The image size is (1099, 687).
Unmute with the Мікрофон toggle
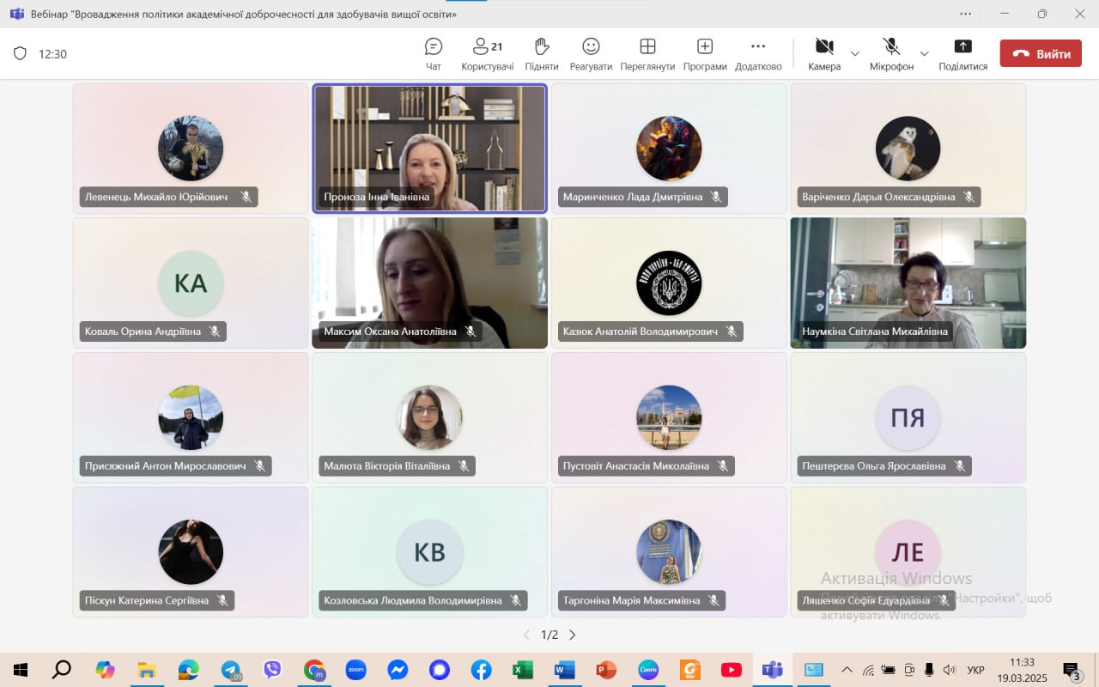click(891, 53)
